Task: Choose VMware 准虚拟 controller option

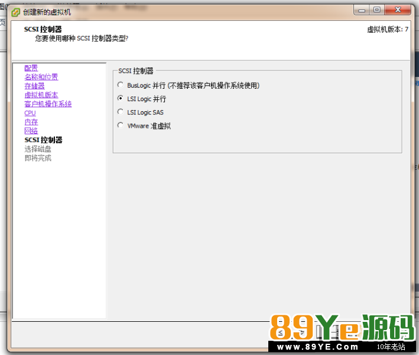Action: (x=121, y=125)
